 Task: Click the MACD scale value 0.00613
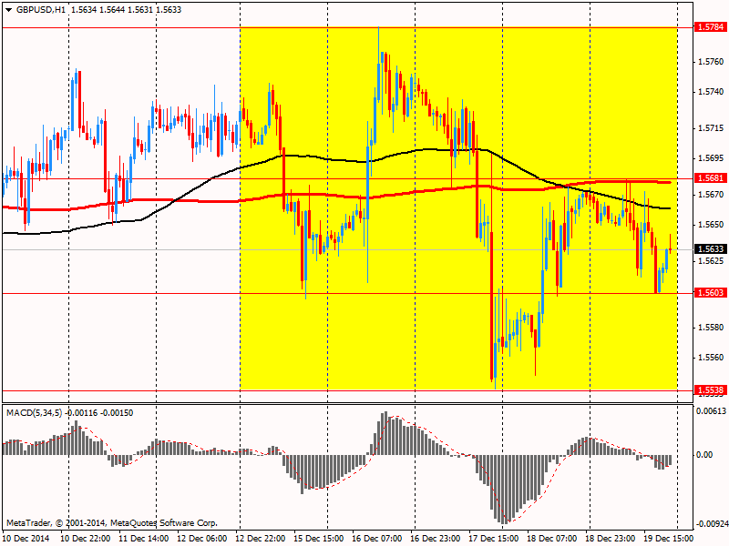(x=711, y=411)
